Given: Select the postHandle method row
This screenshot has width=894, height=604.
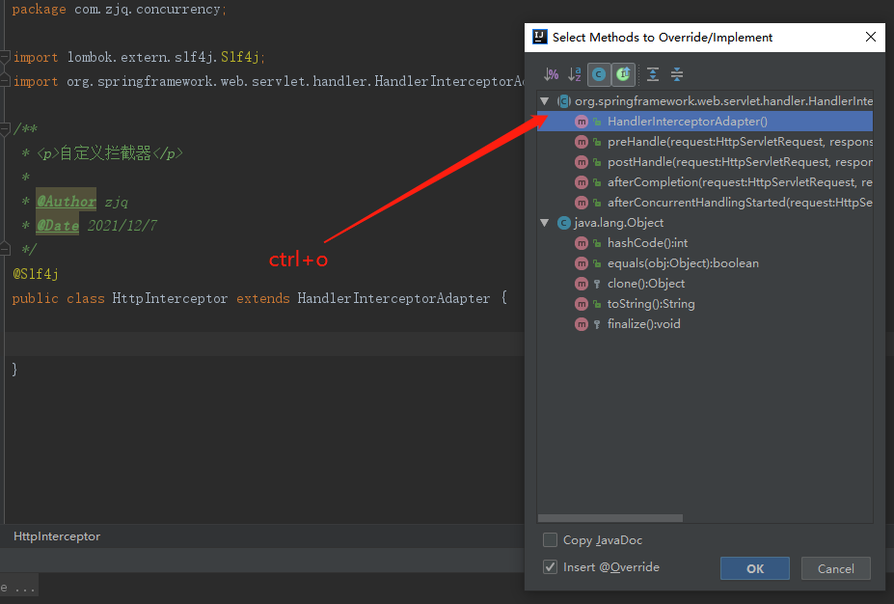Looking at the screenshot, I should coord(705,162).
